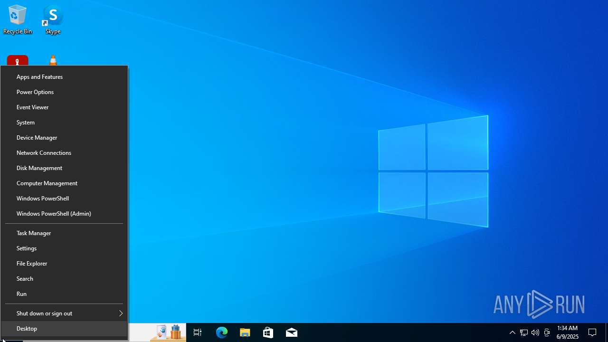The width and height of the screenshot is (608, 342).
Task: Open File Explorer from the taskbar icon
Action: (245, 332)
